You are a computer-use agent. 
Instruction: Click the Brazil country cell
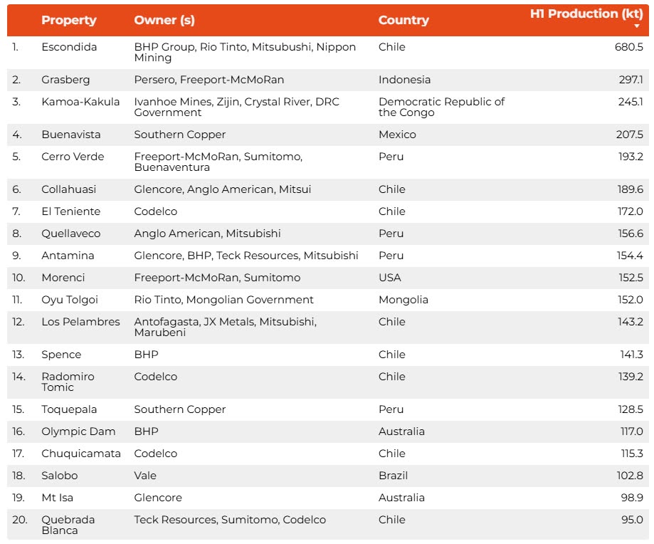tap(394, 476)
